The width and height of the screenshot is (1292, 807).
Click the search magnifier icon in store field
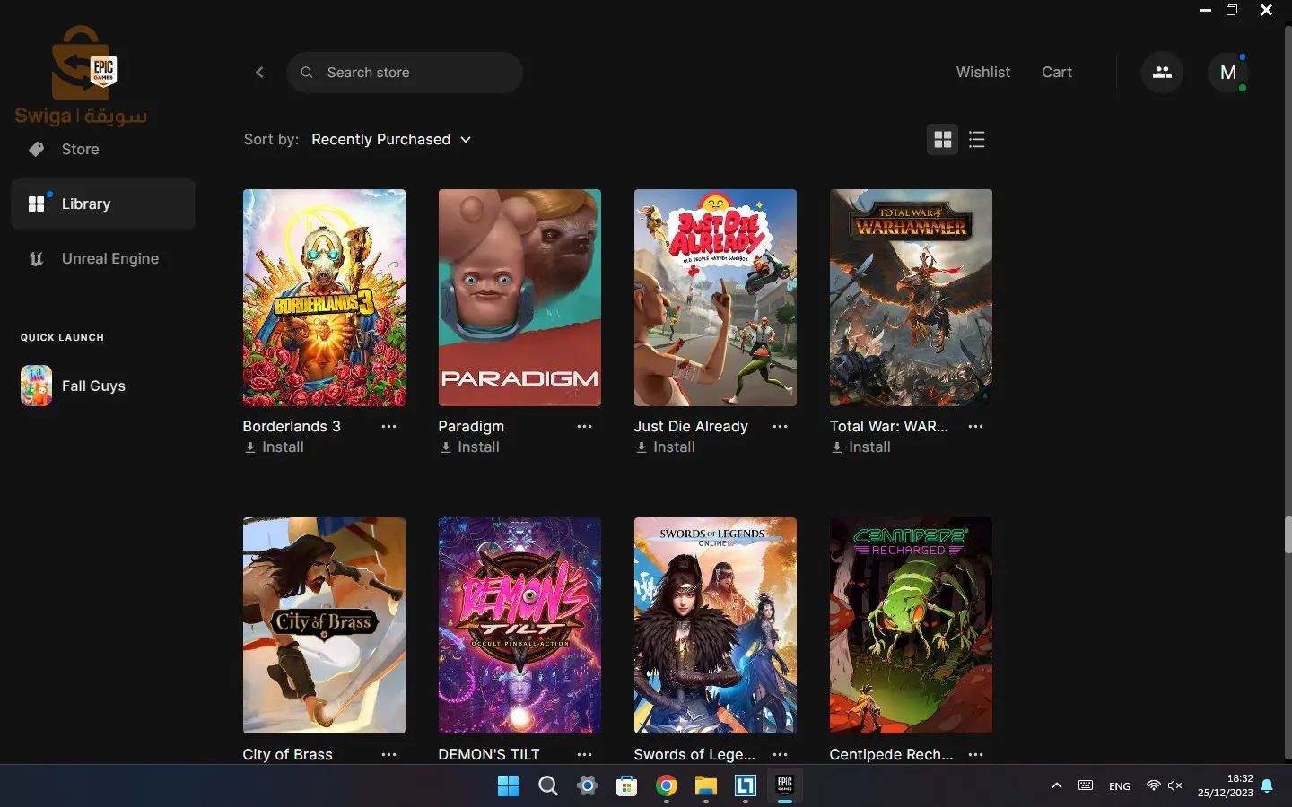(x=307, y=73)
